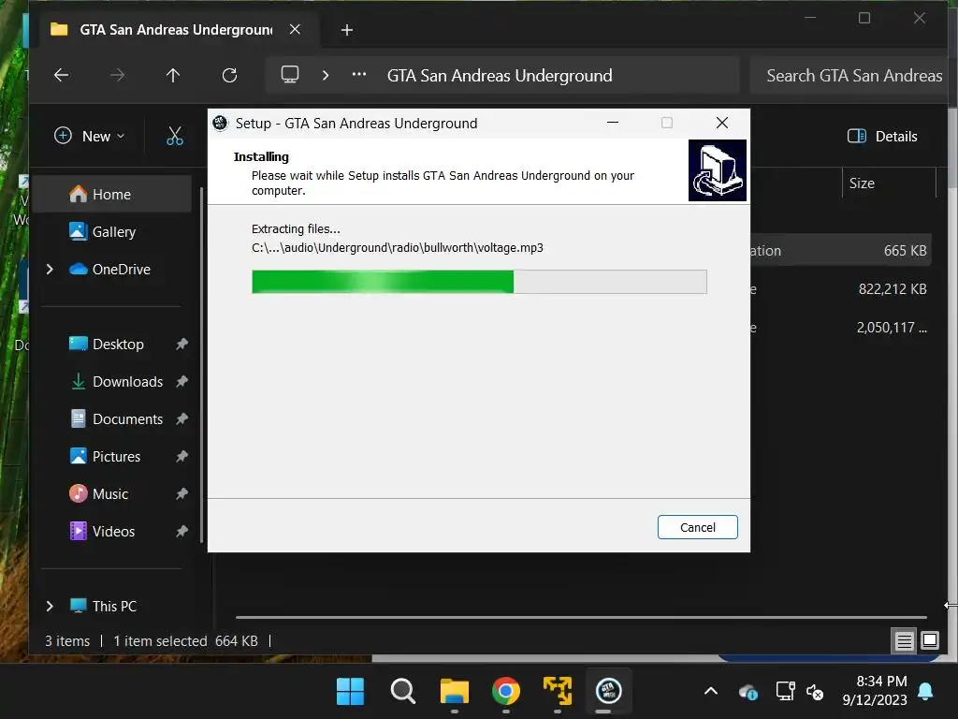Open Videos quick access folder

[x=113, y=532]
